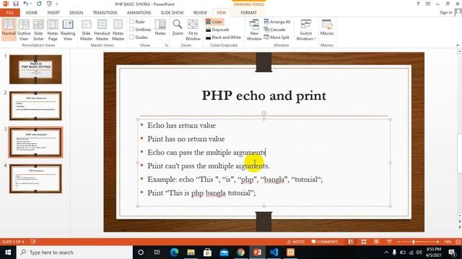This screenshot has height=259, width=462.
Task: Open a New Window
Action: 254,29
